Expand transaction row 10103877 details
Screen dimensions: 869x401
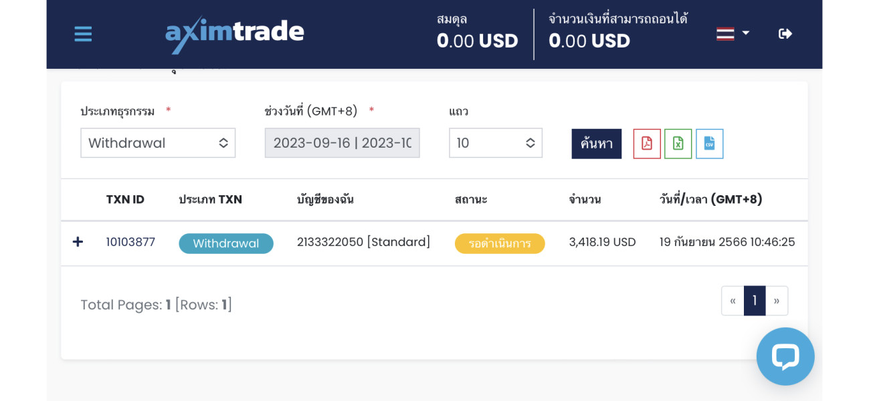point(78,242)
